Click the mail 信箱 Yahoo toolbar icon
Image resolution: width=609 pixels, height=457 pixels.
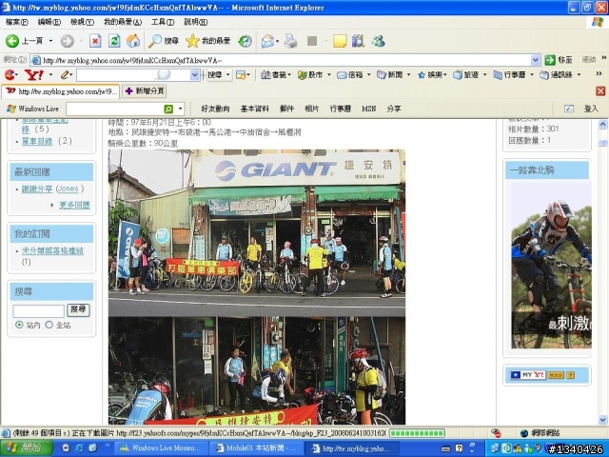349,74
